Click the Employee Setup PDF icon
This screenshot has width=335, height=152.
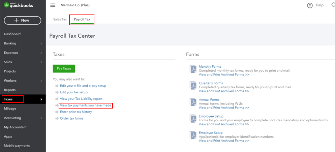tap(193, 119)
